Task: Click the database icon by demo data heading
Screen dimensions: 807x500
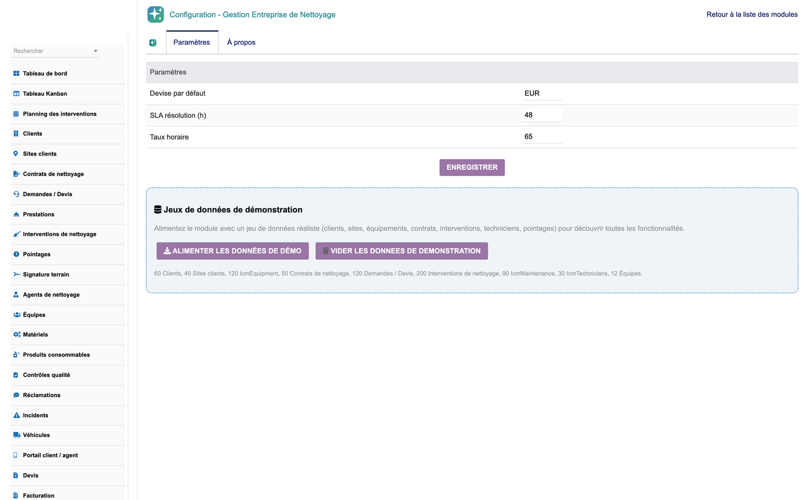Action: coord(158,209)
